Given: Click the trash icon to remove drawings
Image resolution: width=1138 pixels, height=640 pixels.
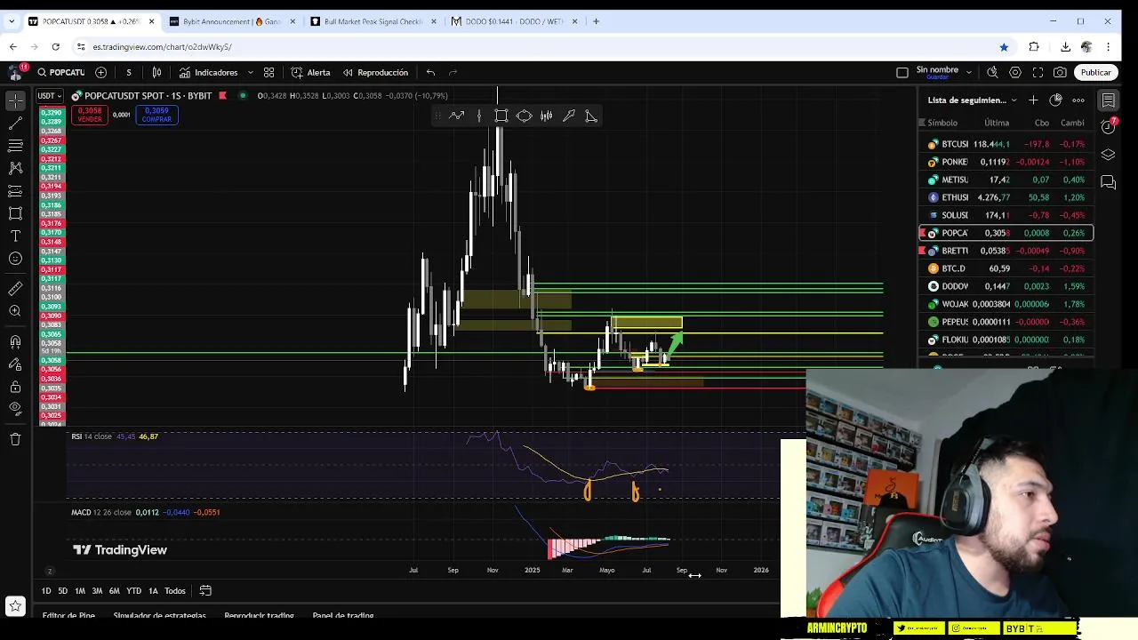Looking at the screenshot, I should click(x=15, y=439).
